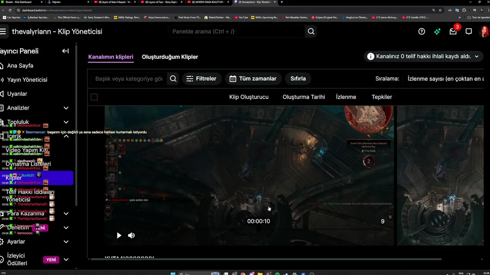This screenshot has width=490, height=275.
Task: Open YouTube bookmark in bookmarks bar
Action: [241, 18]
